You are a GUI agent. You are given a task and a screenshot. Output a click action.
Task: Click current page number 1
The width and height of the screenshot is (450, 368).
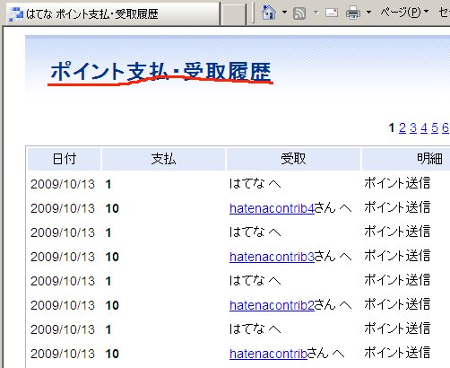tap(392, 128)
